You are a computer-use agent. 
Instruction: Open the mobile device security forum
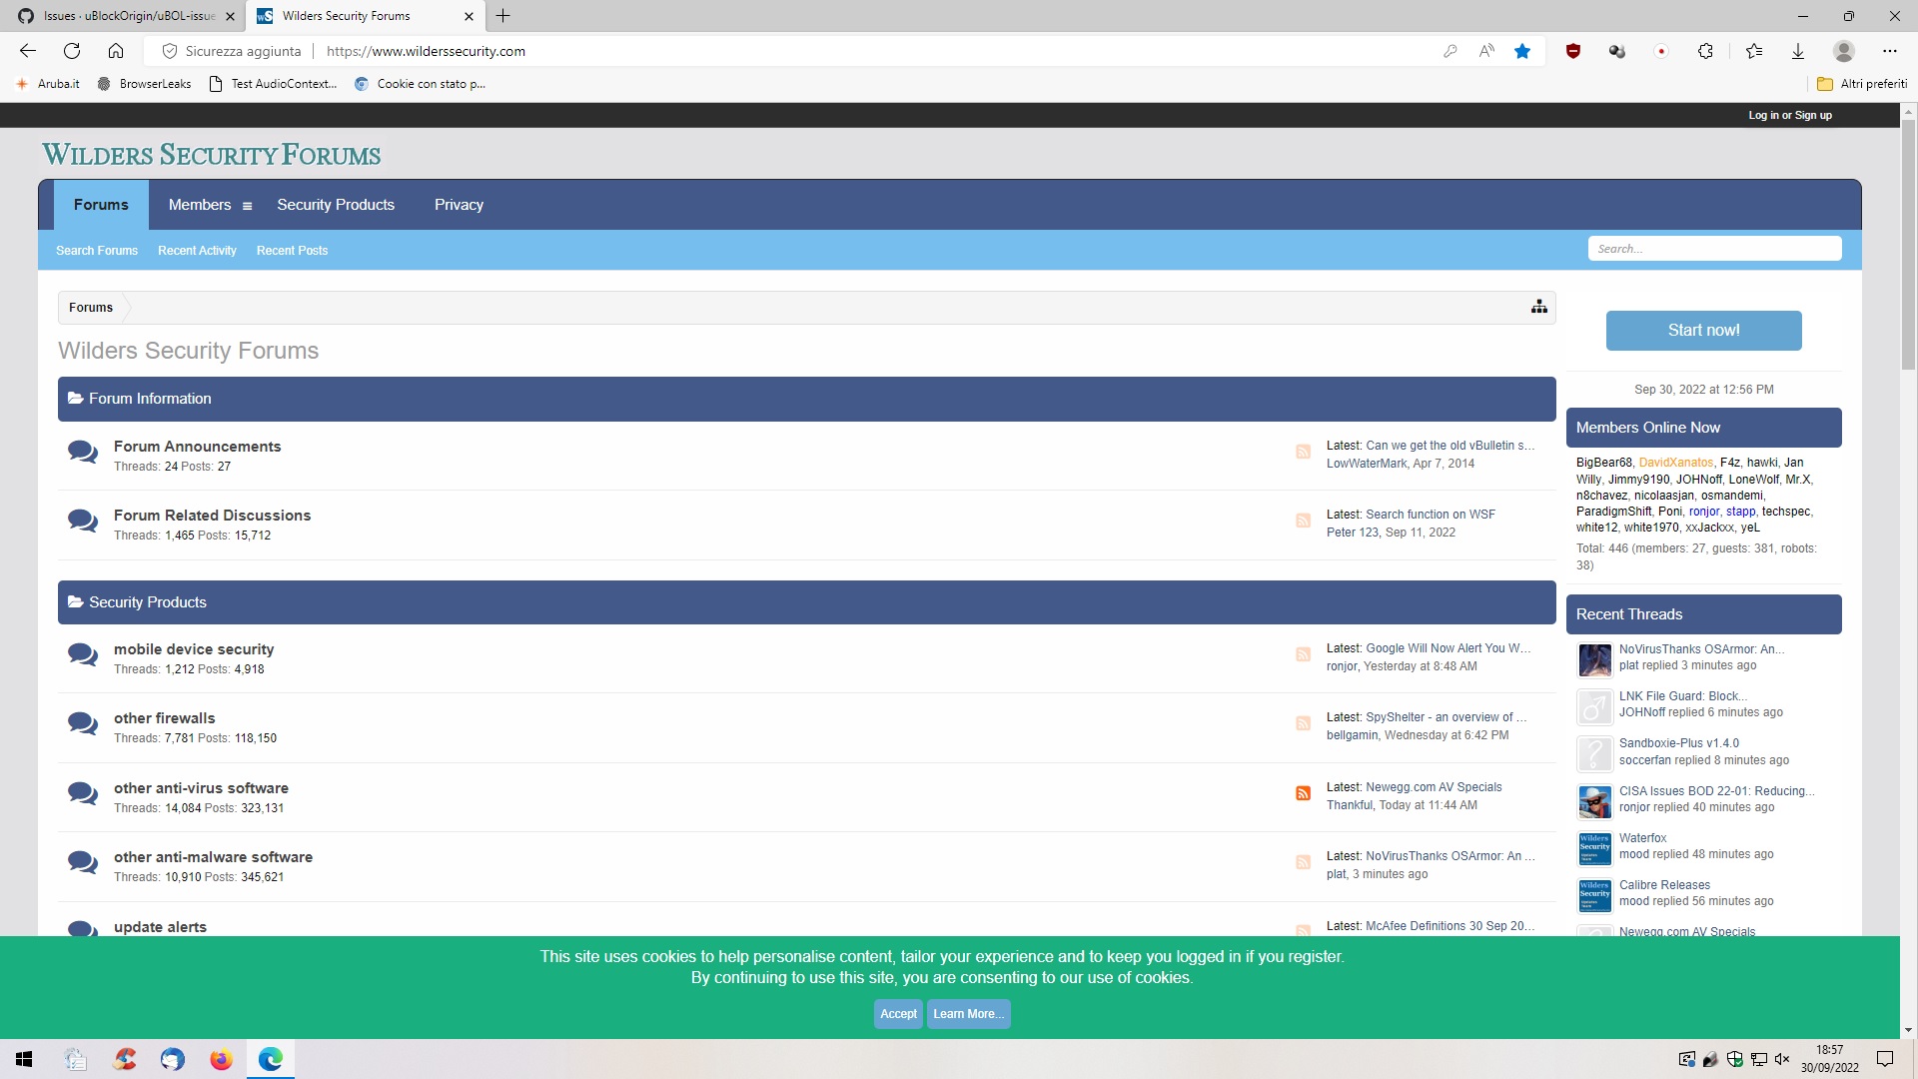[193, 649]
